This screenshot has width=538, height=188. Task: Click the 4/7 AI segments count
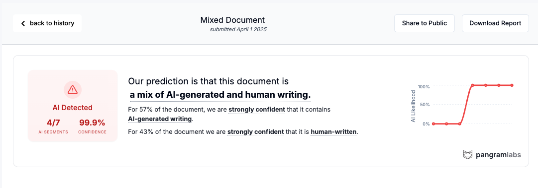[x=53, y=123]
